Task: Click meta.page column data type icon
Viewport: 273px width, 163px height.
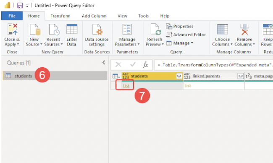Action: click(x=249, y=76)
